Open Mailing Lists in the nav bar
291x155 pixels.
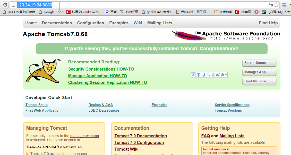(x=160, y=23)
